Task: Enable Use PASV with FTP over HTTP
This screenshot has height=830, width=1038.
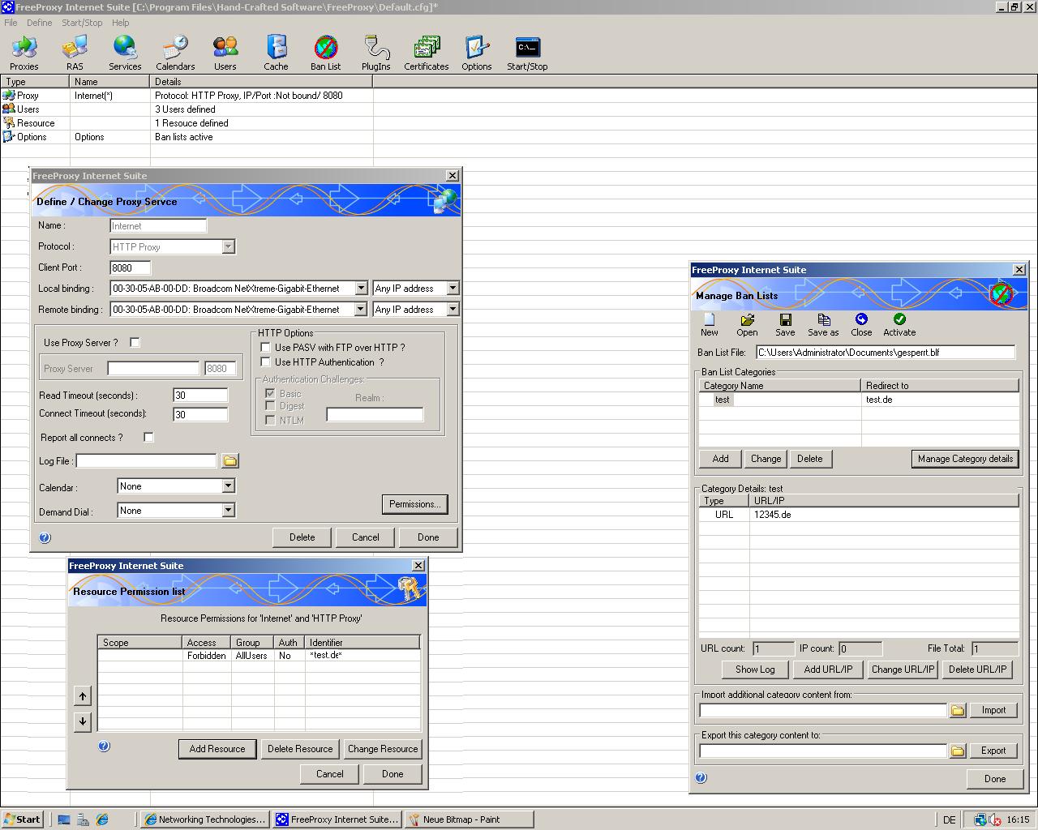Action: (x=265, y=348)
